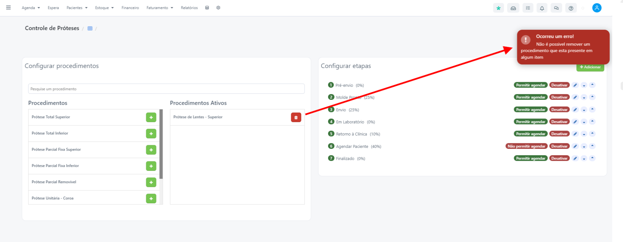Viewport: 623px width, 242px height.
Task: Click the Prótese Parcial Removível row text
Action: click(54, 182)
